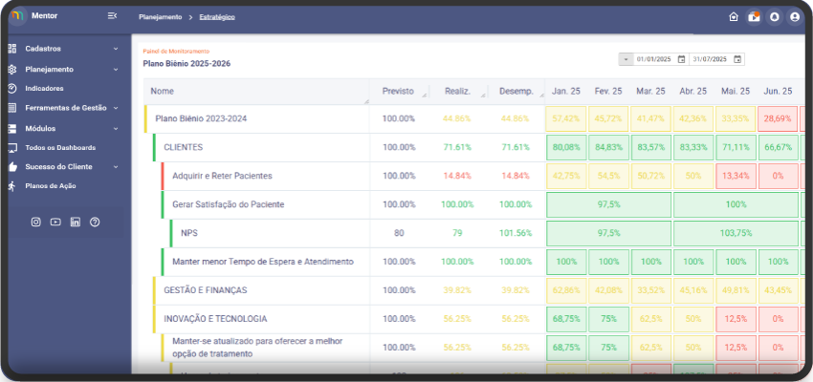Screen dimensions: 813x382
Task: Go to home via the house icon
Action: click(x=734, y=17)
